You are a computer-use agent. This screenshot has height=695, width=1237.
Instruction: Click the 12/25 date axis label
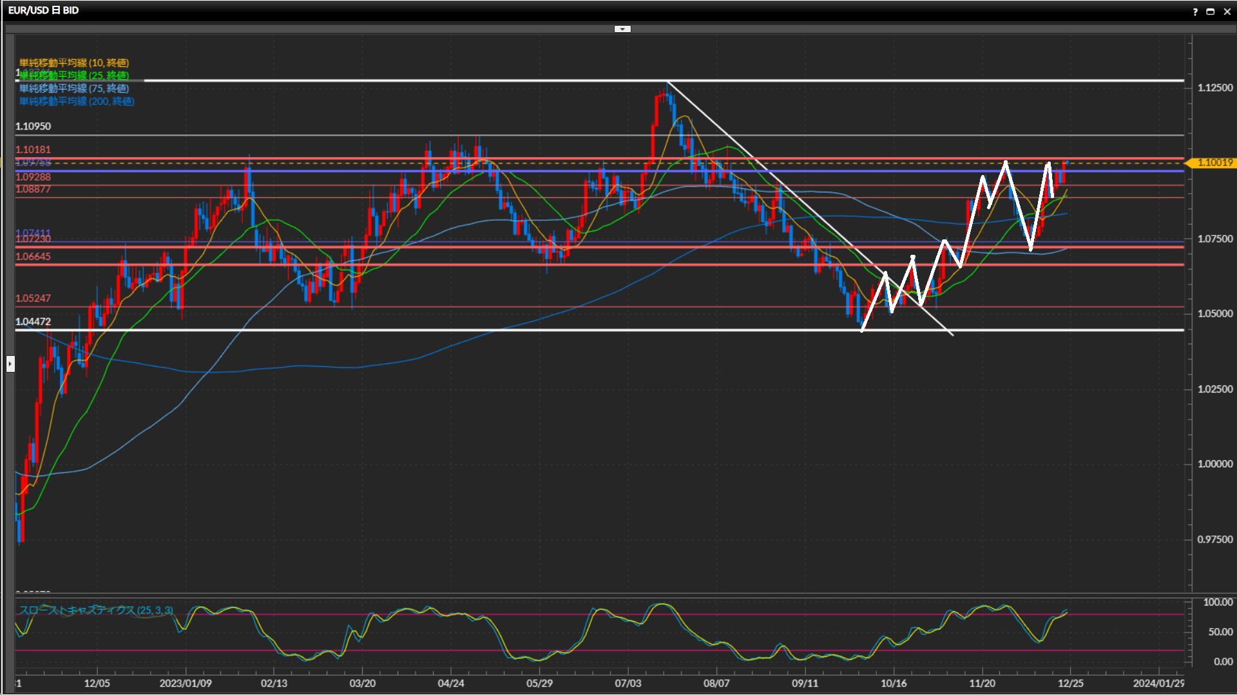(1070, 683)
